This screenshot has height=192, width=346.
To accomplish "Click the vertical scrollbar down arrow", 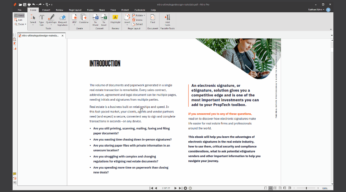I will 332,184.
